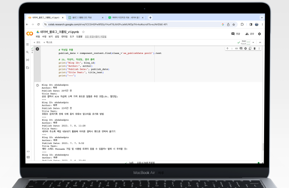
Task: Close the 블로그 크롤링 코드 작성 tab
Action: pos(103,18)
